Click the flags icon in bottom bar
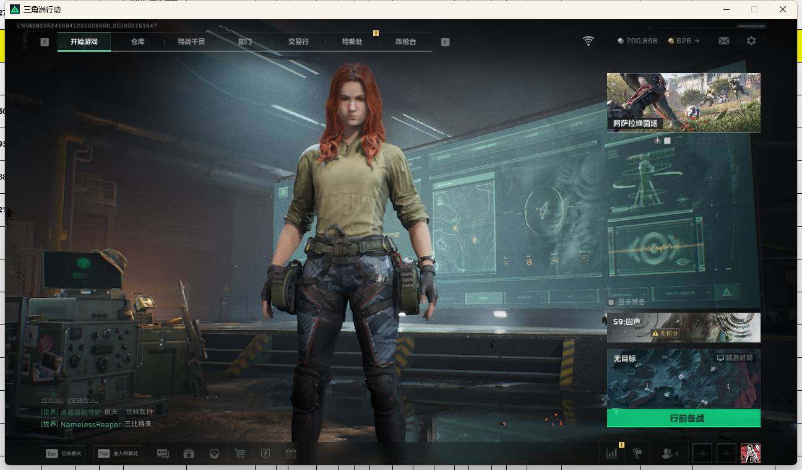The width and height of the screenshot is (802, 470). click(x=637, y=453)
